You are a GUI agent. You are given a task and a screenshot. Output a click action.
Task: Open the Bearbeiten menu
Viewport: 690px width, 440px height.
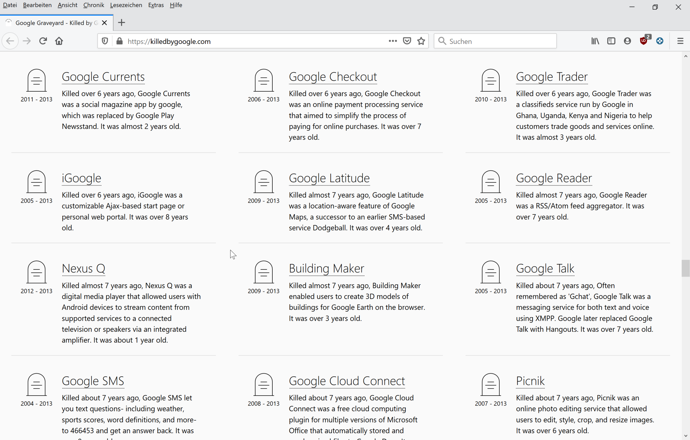pyautogui.click(x=37, y=5)
